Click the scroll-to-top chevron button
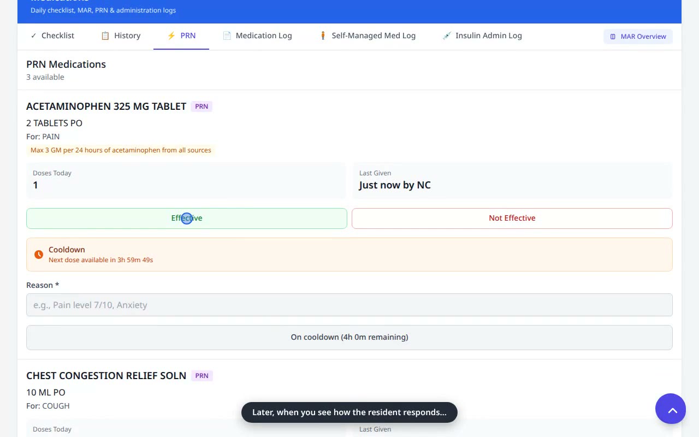Screen dimensions: 699x437 point(671,409)
